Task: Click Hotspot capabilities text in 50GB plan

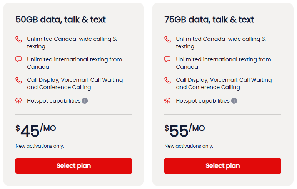Action: pyautogui.click(x=53, y=101)
